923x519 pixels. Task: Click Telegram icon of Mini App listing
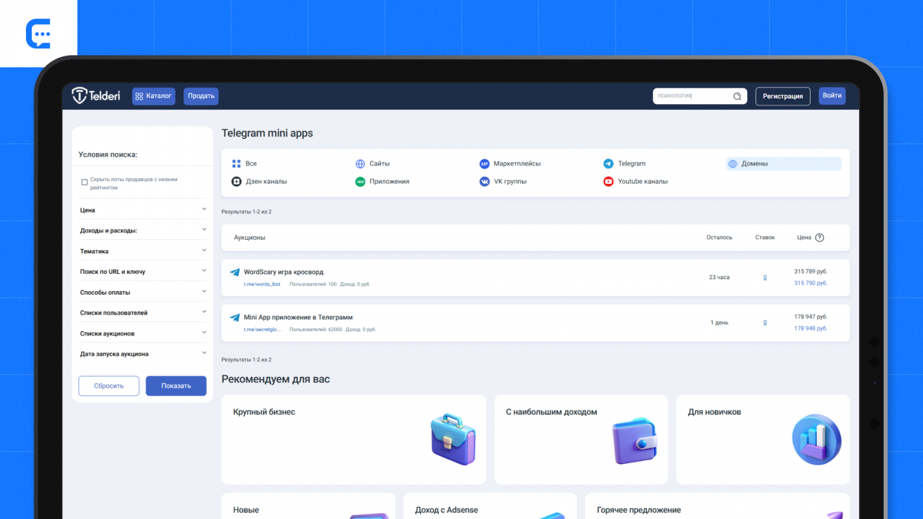coord(235,318)
